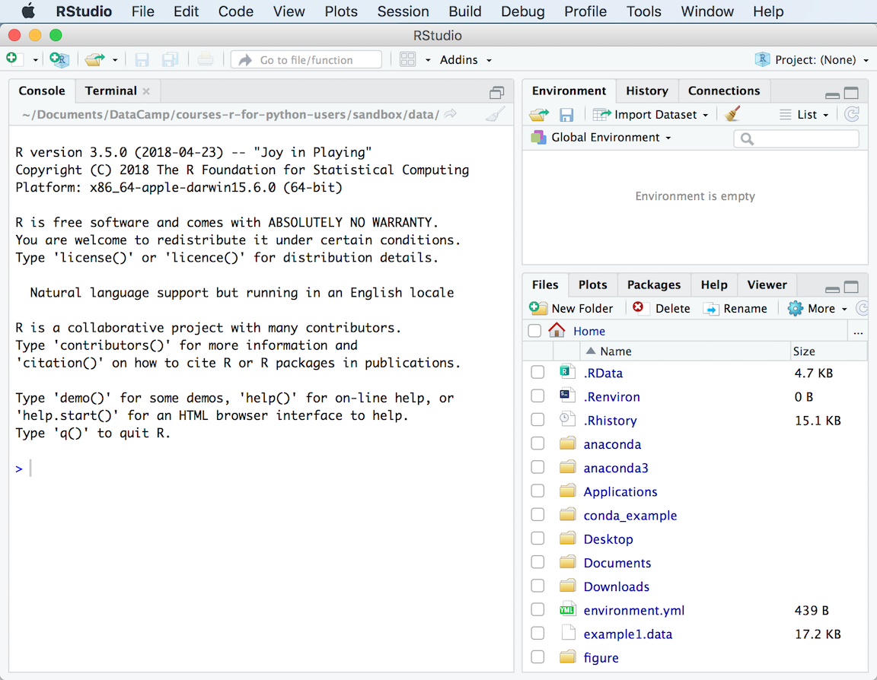The width and height of the screenshot is (877, 680).
Task: Check the box for .RData
Action: click(537, 372)
